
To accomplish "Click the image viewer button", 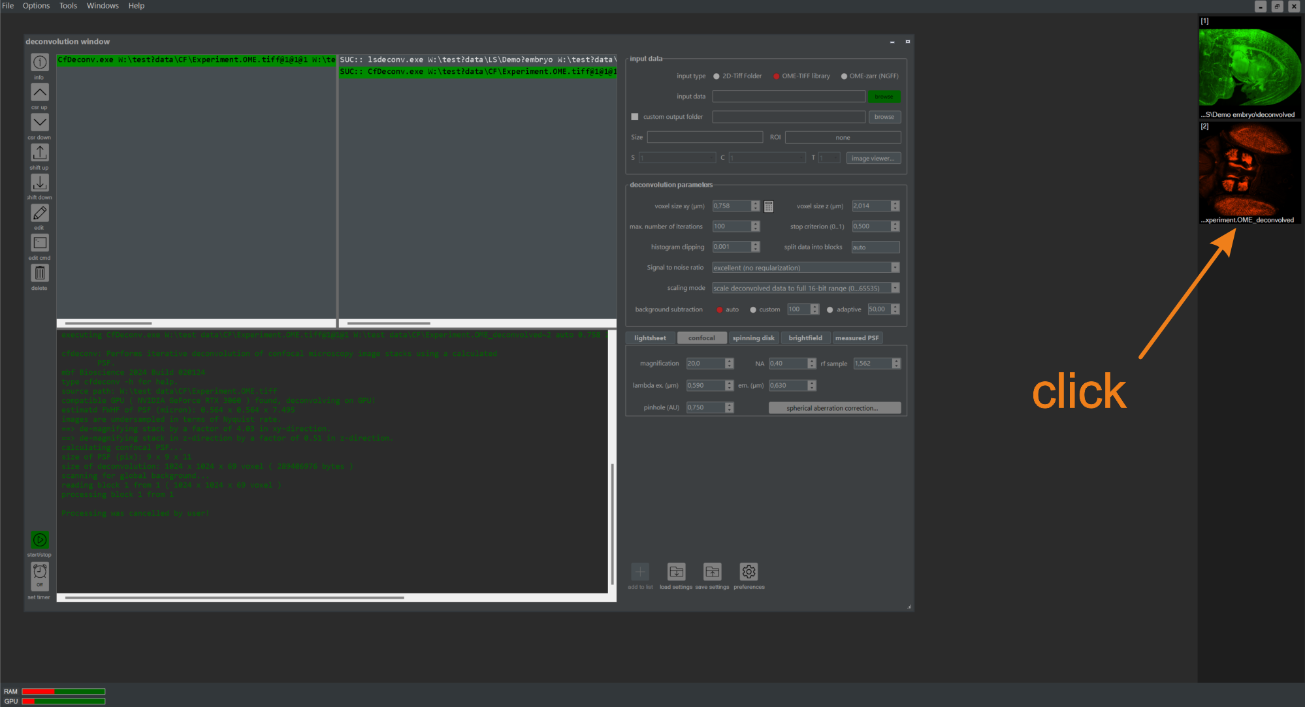I will pyautogui.click(x=873, y=158).
